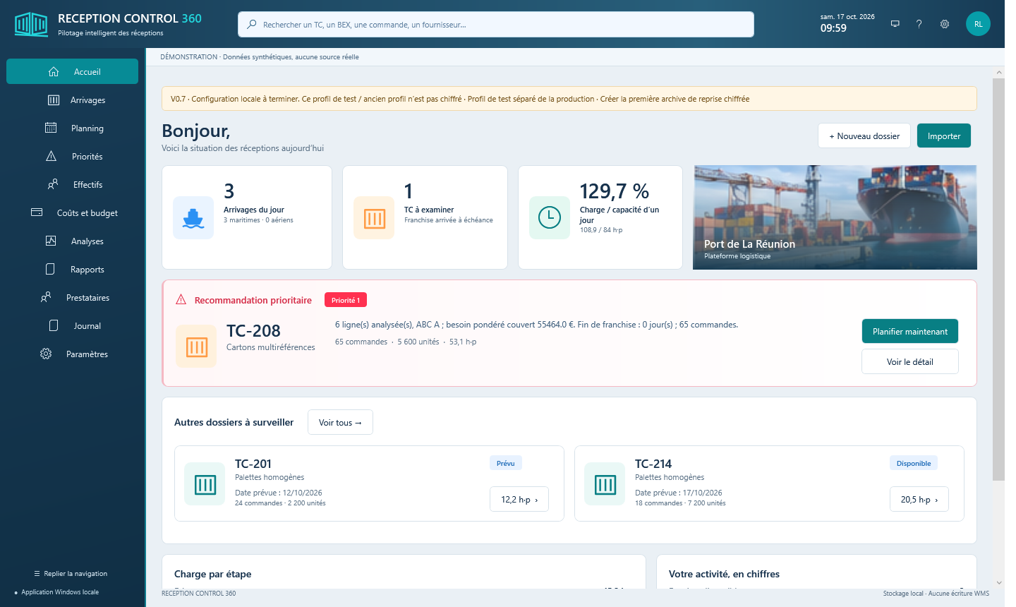Click the Disponible status badge on TC-214
The width and height of the screenshot is (1016, 607).
click(914, 463)
